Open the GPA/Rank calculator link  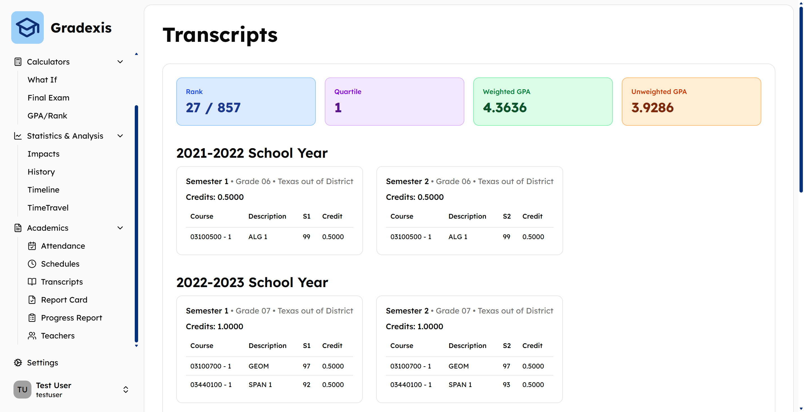[47, 115]
